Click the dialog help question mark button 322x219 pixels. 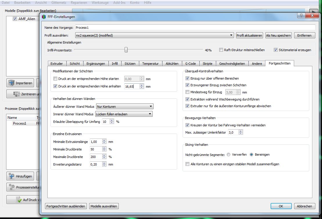[x=301, y=15]
